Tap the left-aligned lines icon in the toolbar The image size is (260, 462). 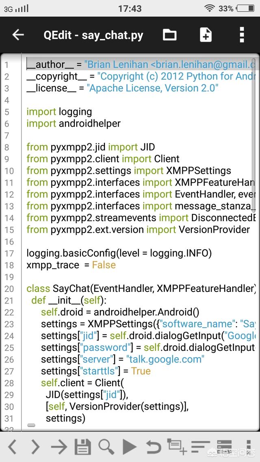click(x=201, y=447)
